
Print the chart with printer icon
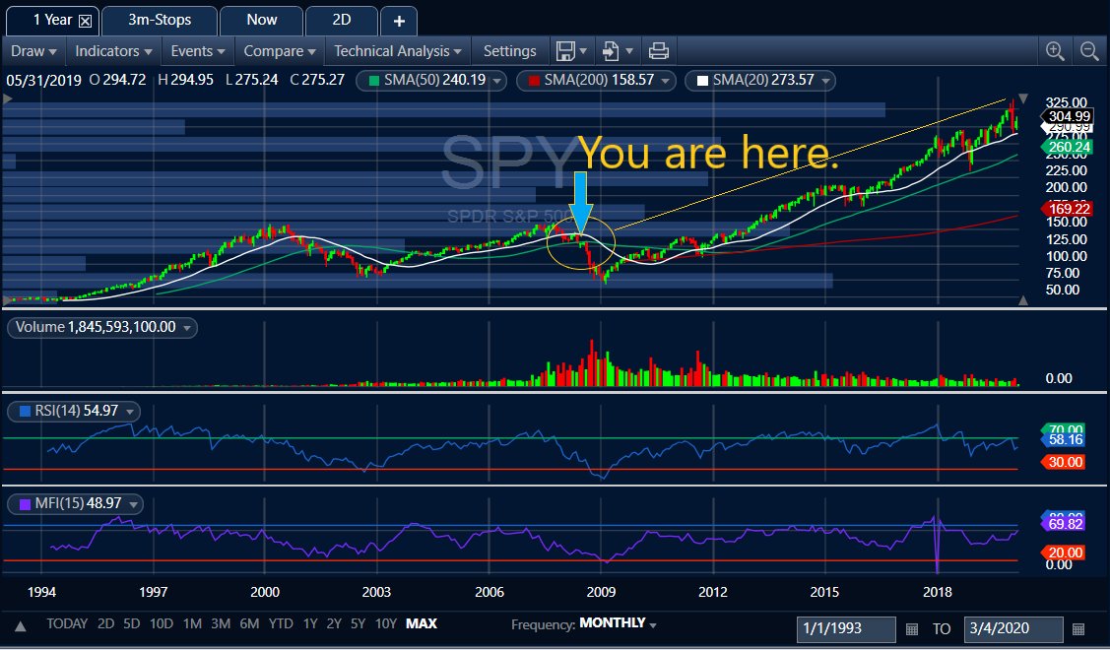click(x=658, y=51)
